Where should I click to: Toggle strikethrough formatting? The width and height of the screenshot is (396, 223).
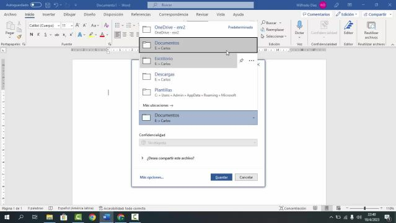click(57, 35)
